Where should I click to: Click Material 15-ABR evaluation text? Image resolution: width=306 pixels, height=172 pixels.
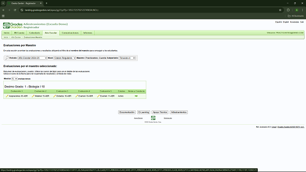[x=42, y=96]
